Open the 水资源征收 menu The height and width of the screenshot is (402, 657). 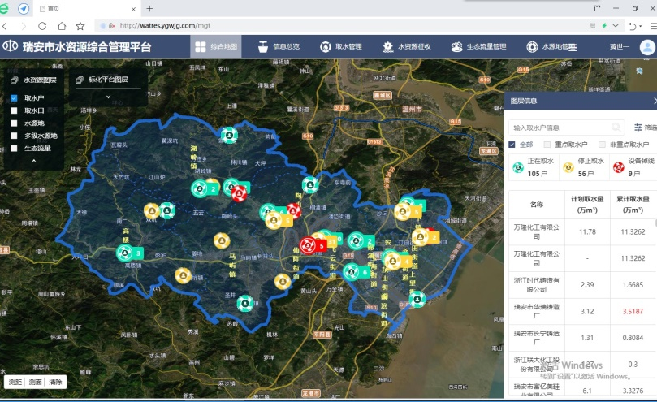point(406,46)
